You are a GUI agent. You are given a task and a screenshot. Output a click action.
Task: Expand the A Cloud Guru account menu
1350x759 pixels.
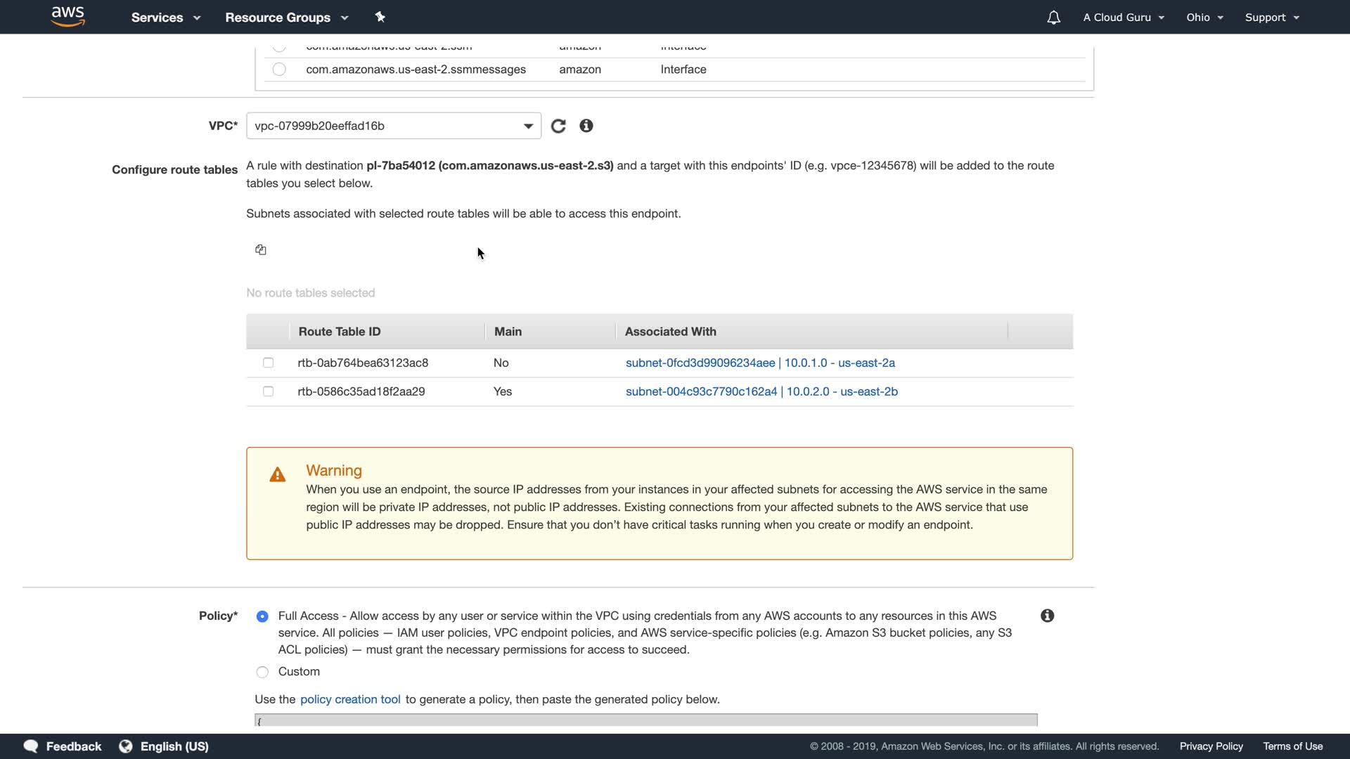point(1124,18)
